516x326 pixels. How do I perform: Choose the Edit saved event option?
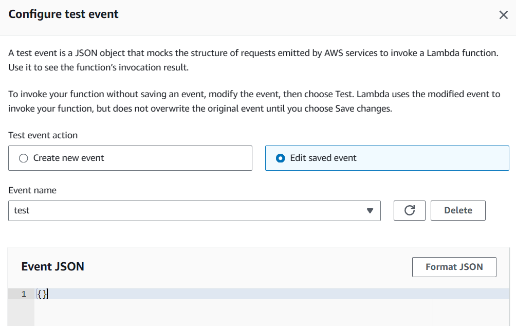(x=280, y=158)
